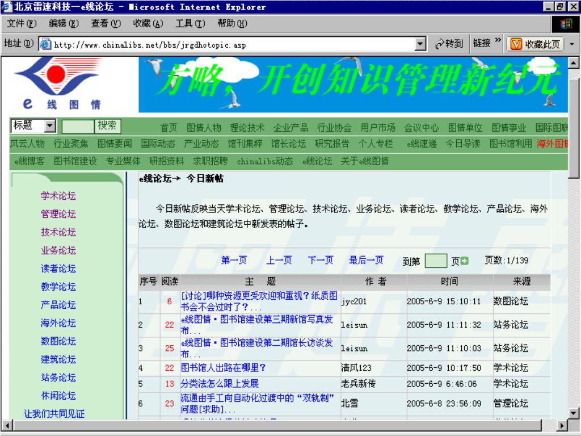The image size is (581, 436).
Task: Open topic 分类法怎么跟上发展
Action: (x=220, y=384)
